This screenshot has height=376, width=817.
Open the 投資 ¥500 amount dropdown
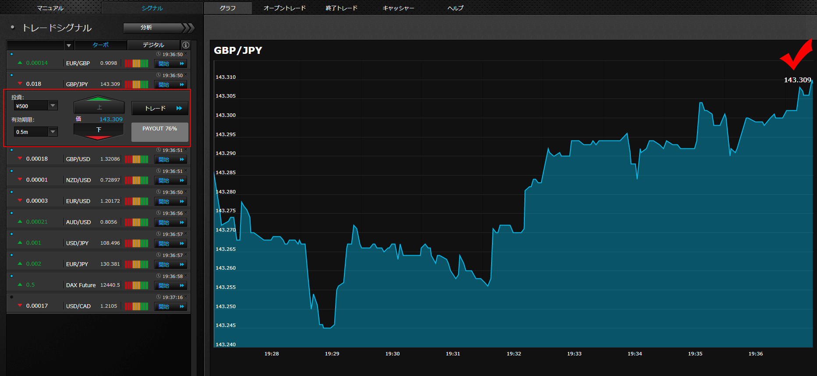pos(35,106)
